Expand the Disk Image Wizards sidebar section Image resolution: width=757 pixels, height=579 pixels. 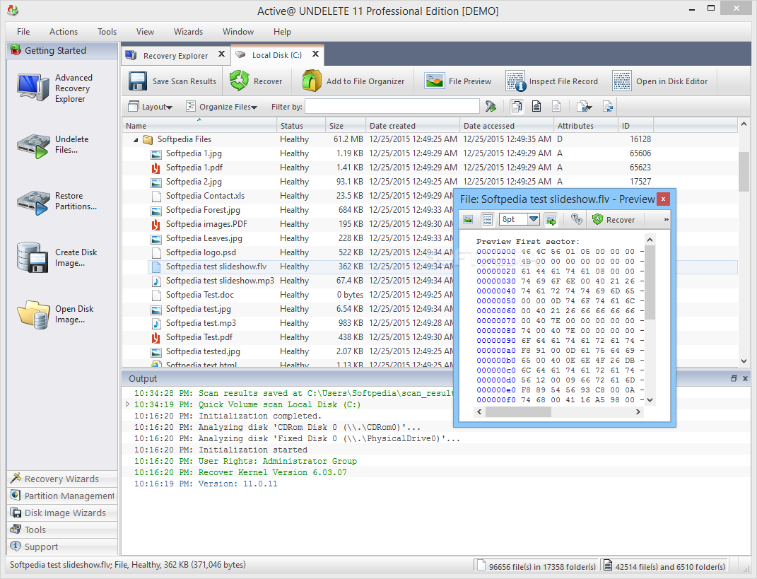click(x=62, y=513)
